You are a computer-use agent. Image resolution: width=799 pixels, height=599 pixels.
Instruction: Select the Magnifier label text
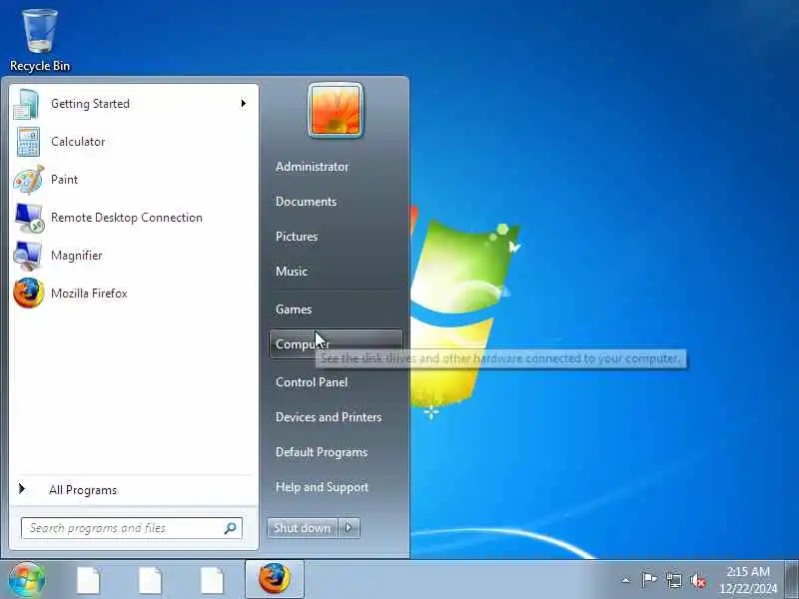77,256
